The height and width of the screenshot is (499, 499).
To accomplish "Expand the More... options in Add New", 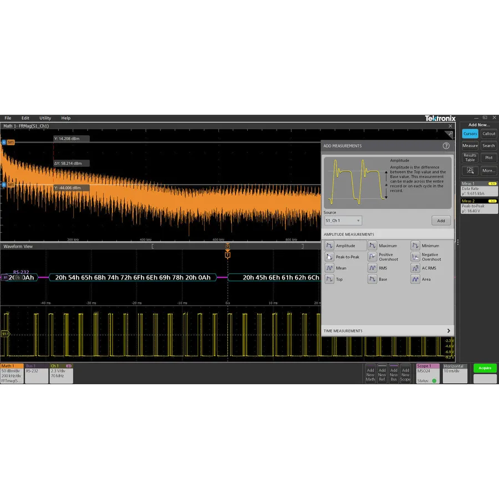I will [x=488, y=170].
